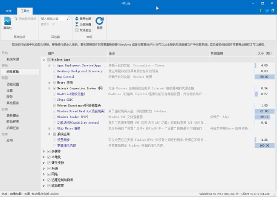277x197 pixels.
Task: Click 取消全选 deselect all icon
Action: tap(77, 30)
